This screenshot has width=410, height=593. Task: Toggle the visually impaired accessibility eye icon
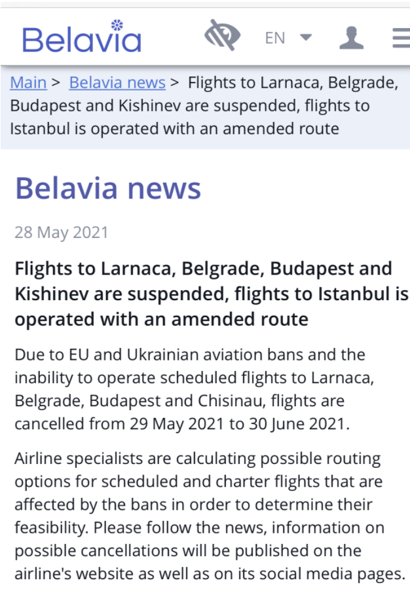click(222, 35)
